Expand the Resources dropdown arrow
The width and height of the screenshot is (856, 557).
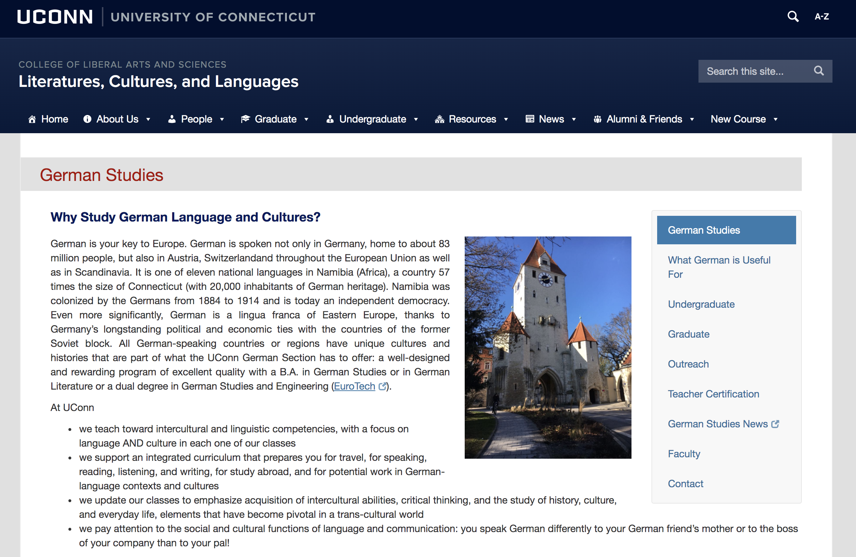tap(506, 120)
